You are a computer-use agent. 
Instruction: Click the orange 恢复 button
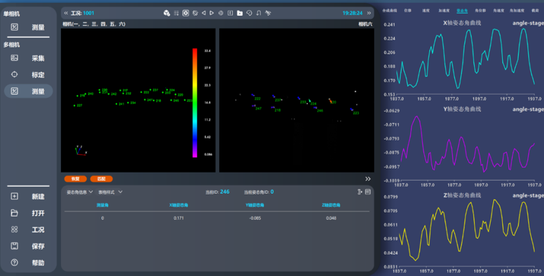tap(75, 179)
